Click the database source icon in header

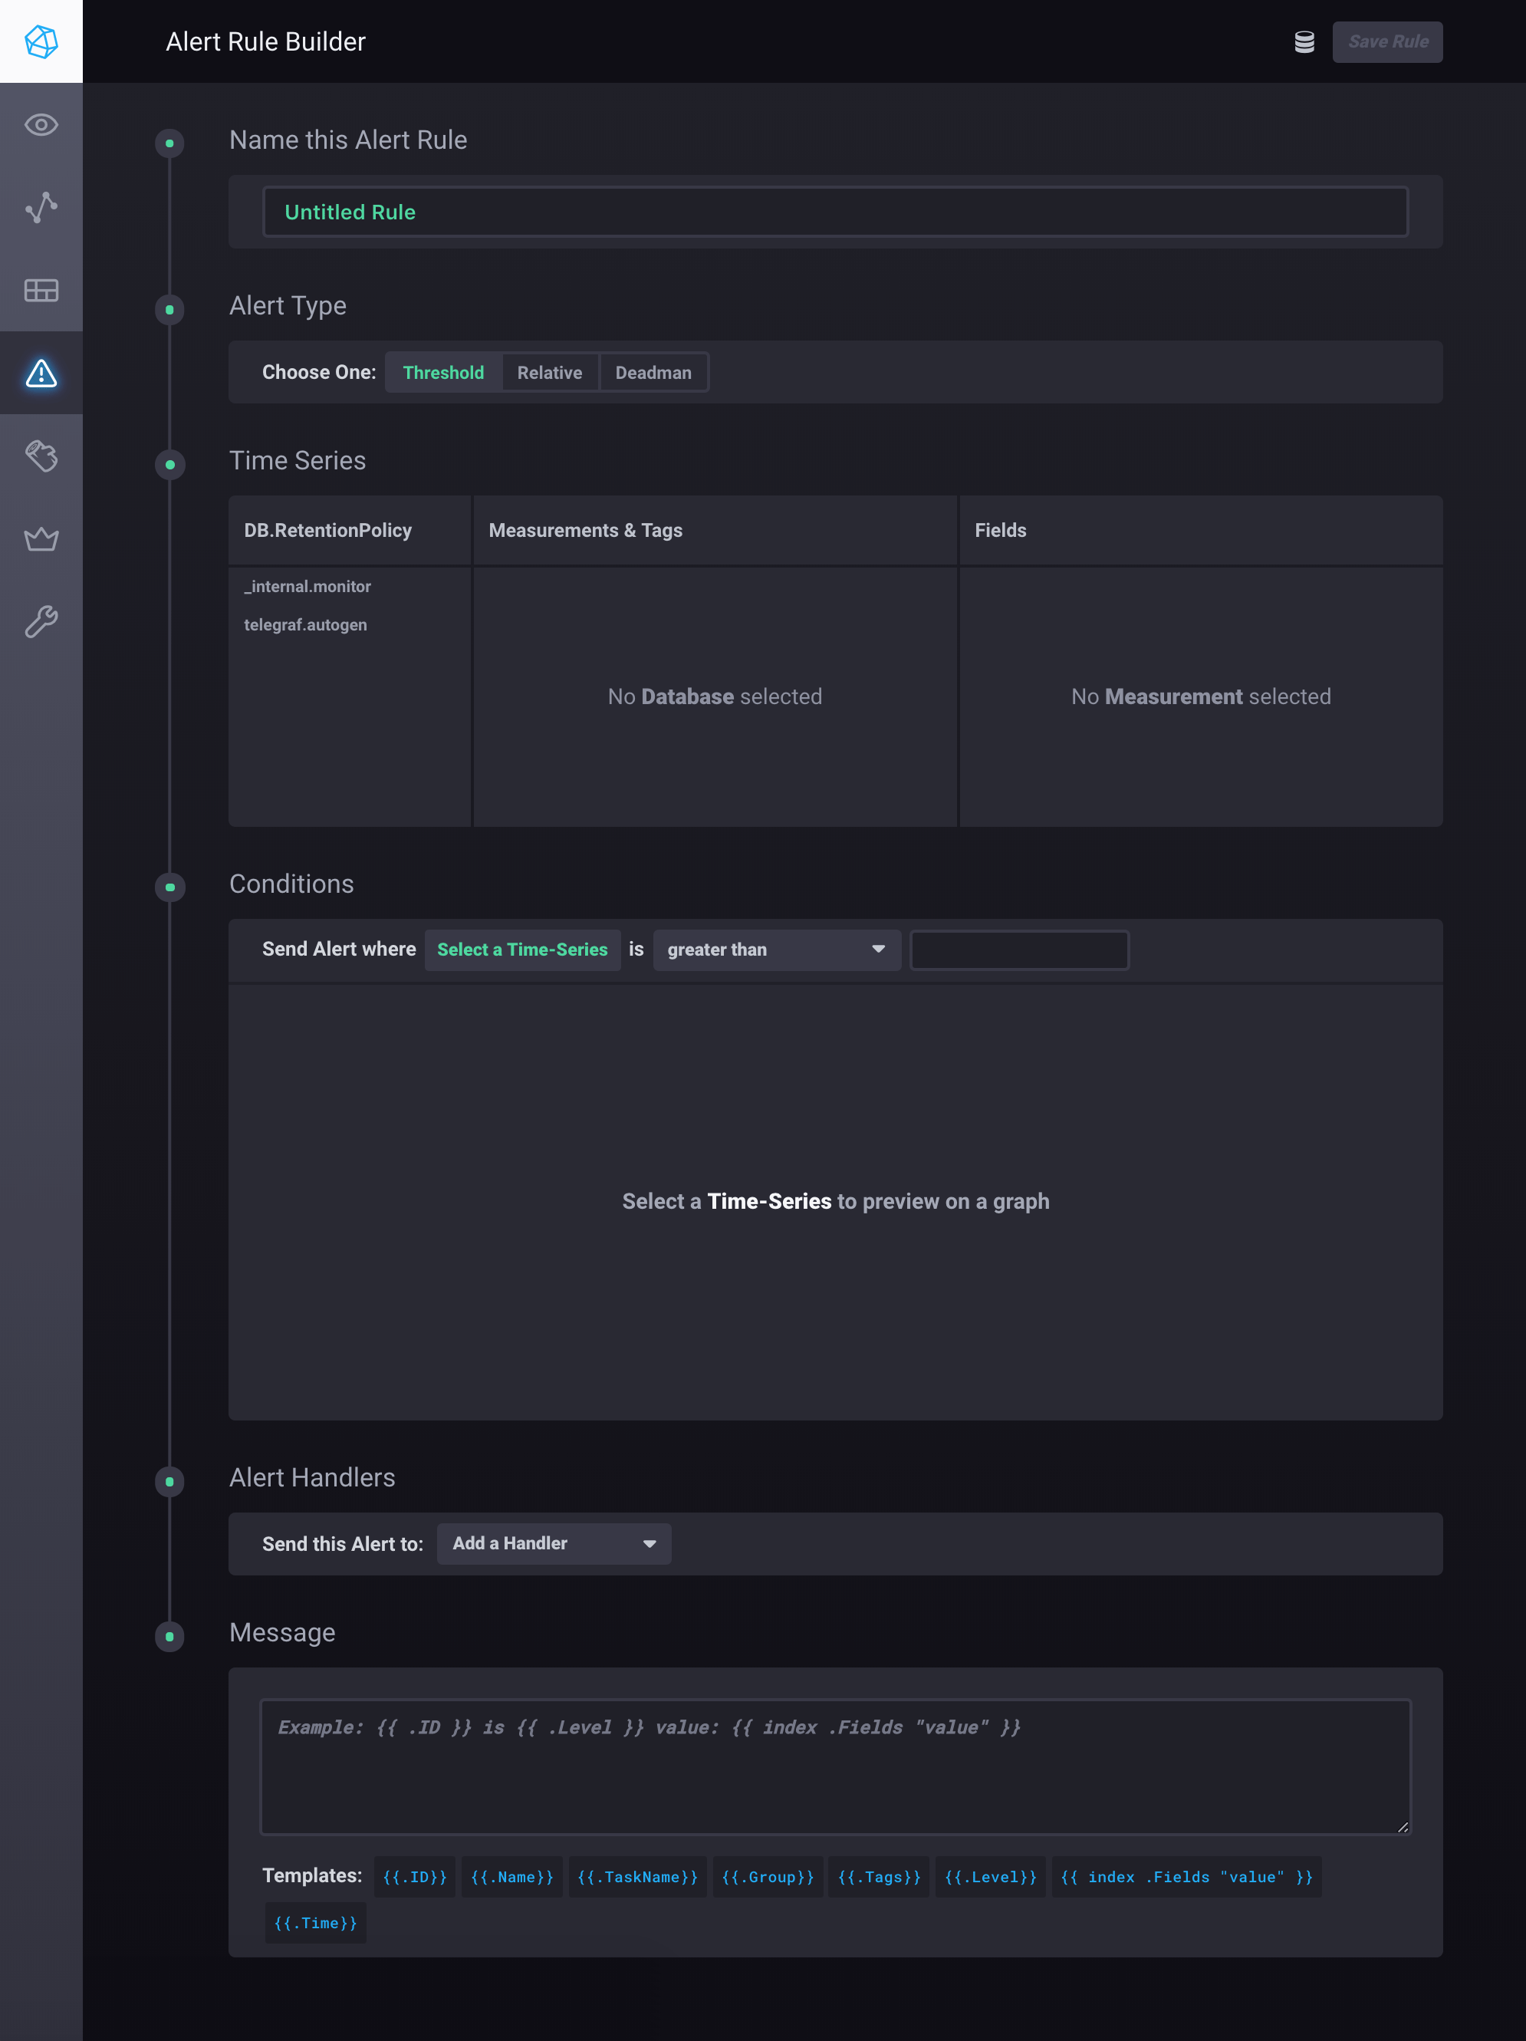tap(1304, 42)
